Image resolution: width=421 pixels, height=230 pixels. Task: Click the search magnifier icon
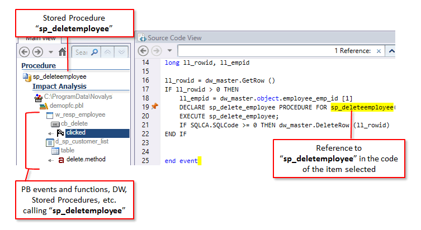tap(95, 52)
